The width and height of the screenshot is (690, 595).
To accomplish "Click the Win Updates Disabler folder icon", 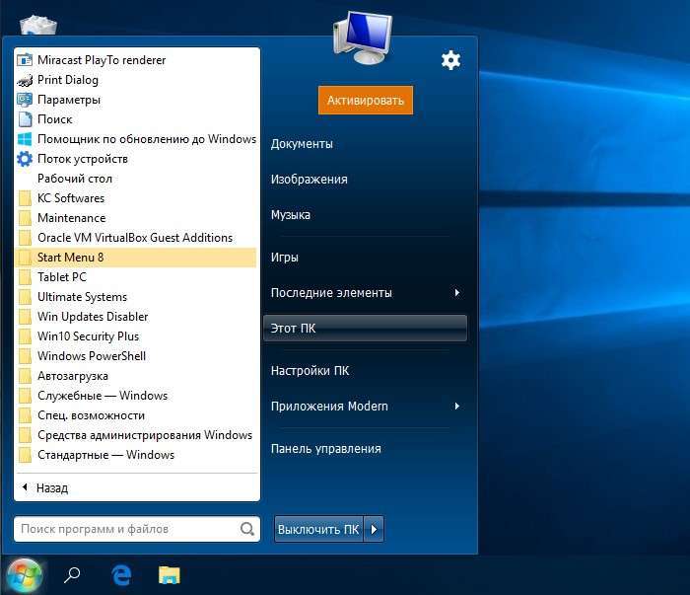I will click(25, 317).
